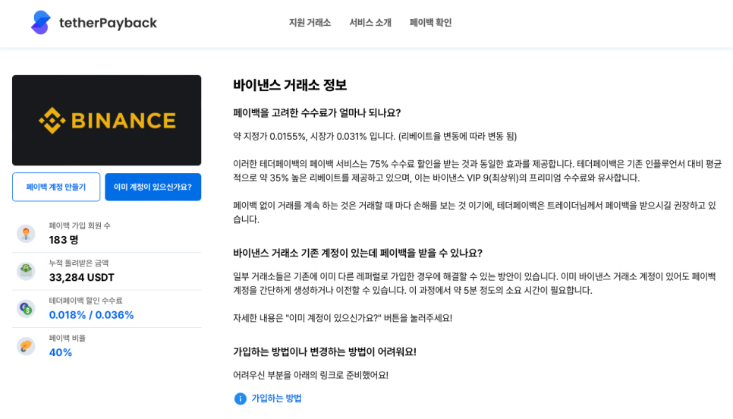Click the 페이백 계정 만들기 button

pyautogui.click(x=56, y=187)
